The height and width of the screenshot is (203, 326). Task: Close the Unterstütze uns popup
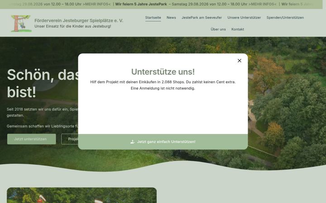(240, 60)
